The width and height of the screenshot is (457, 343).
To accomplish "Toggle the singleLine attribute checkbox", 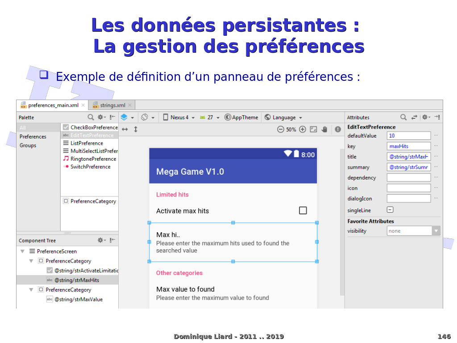I will 390,210.
